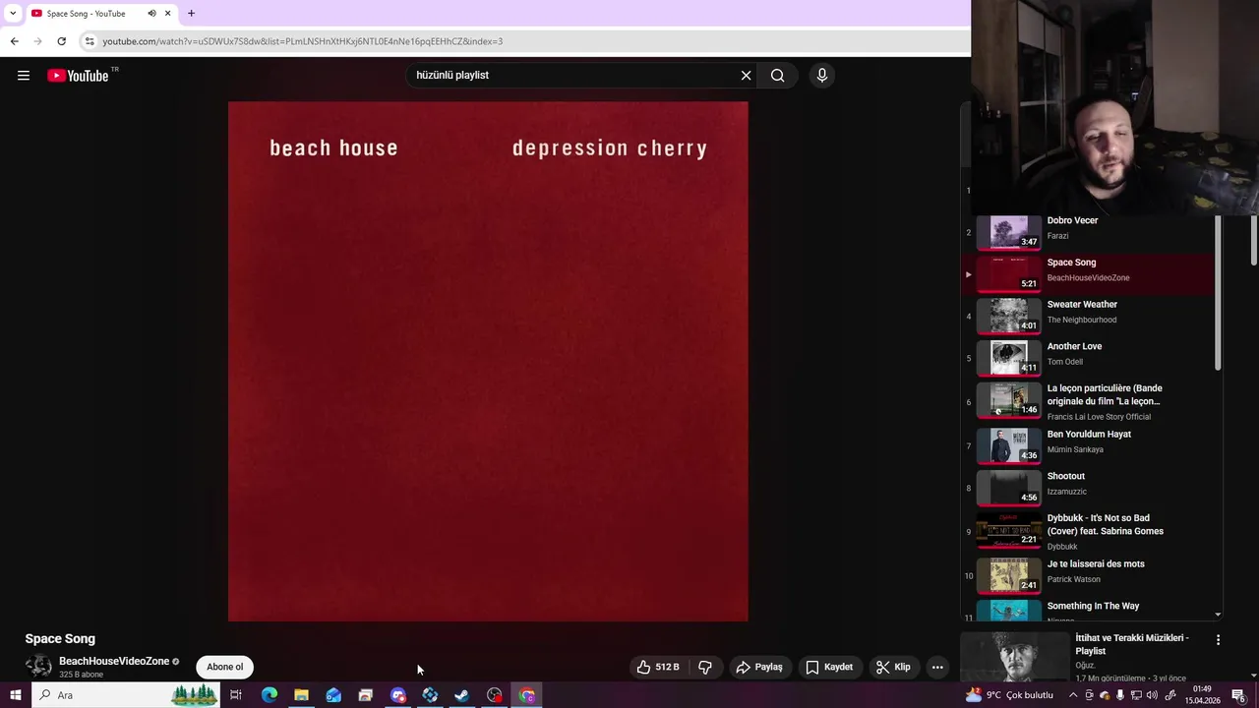Viewport: 1259px width, 708px height.
Task: Open File Explorer from taskbar
Action: (301, 695)
